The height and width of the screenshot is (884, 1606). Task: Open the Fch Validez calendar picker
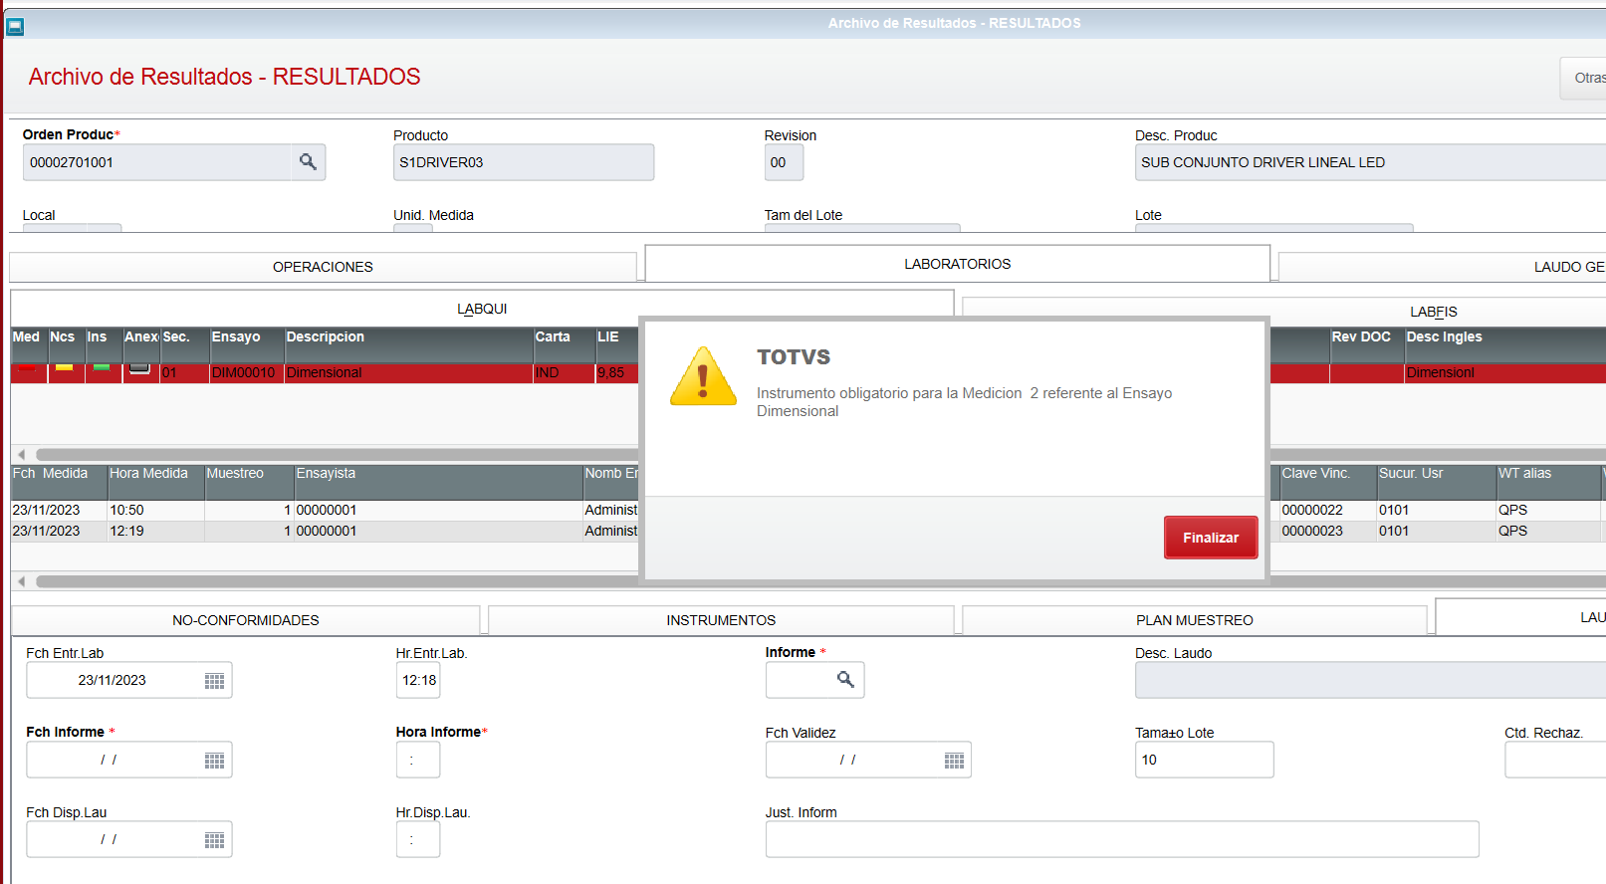(954, 761)
